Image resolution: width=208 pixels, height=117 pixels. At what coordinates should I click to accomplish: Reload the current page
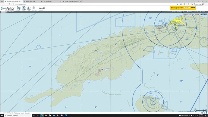pyautogui.click(x=9, y=4)
